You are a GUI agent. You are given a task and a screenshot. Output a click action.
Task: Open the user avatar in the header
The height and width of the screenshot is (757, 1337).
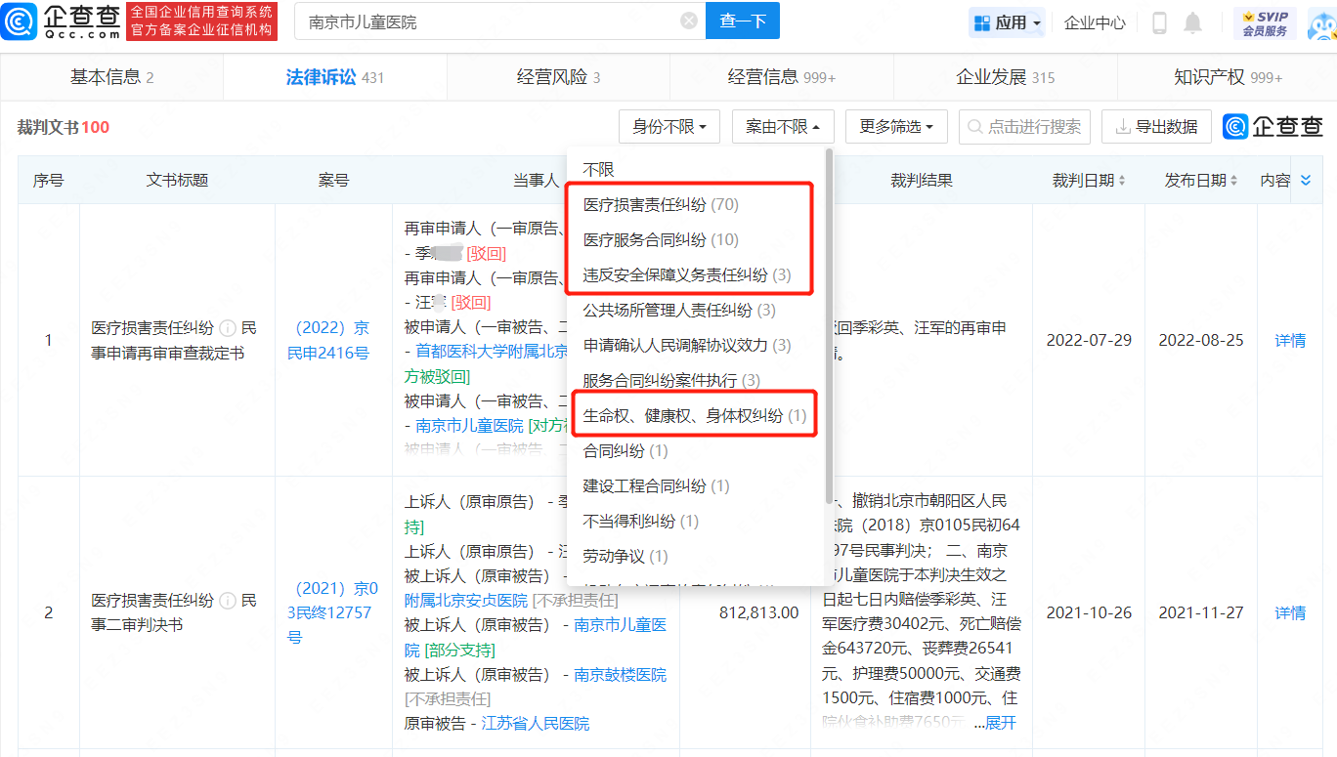click(x=1321, y=22)
